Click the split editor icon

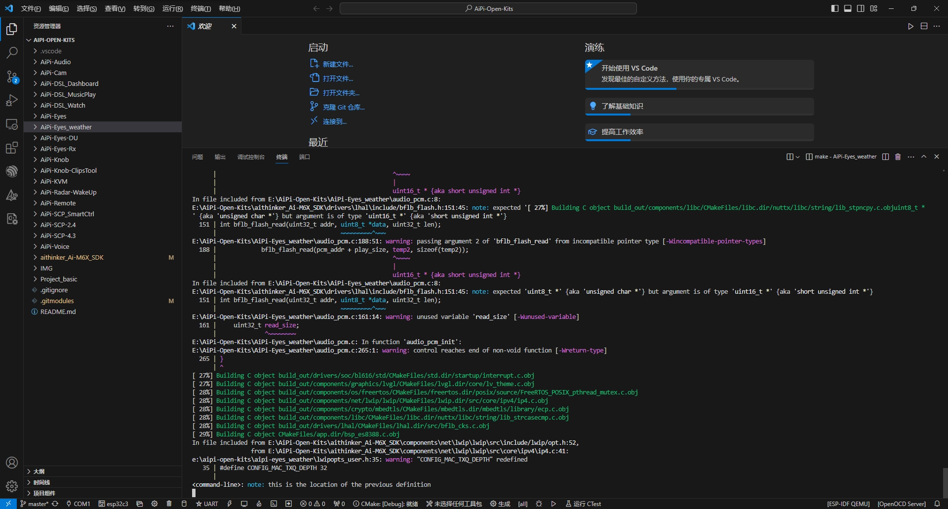click(x=924, y=26)
